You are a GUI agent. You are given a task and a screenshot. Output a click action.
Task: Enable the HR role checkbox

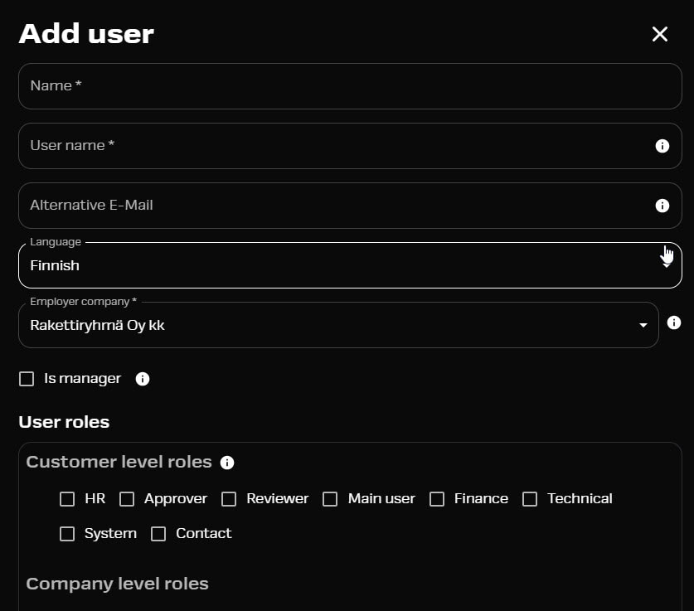(x=67, y=499)
